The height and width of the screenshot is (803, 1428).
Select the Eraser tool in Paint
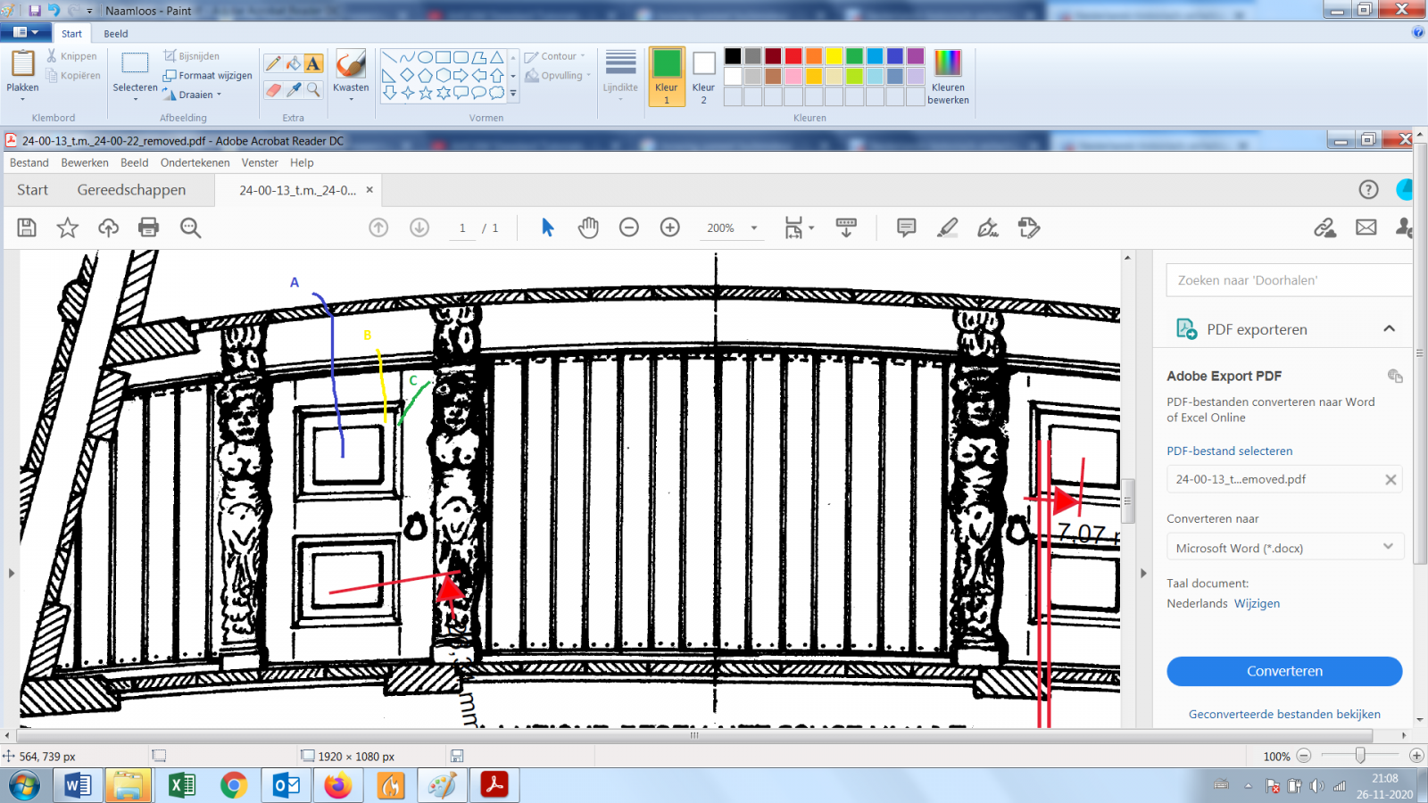click(x=273, y=89)
